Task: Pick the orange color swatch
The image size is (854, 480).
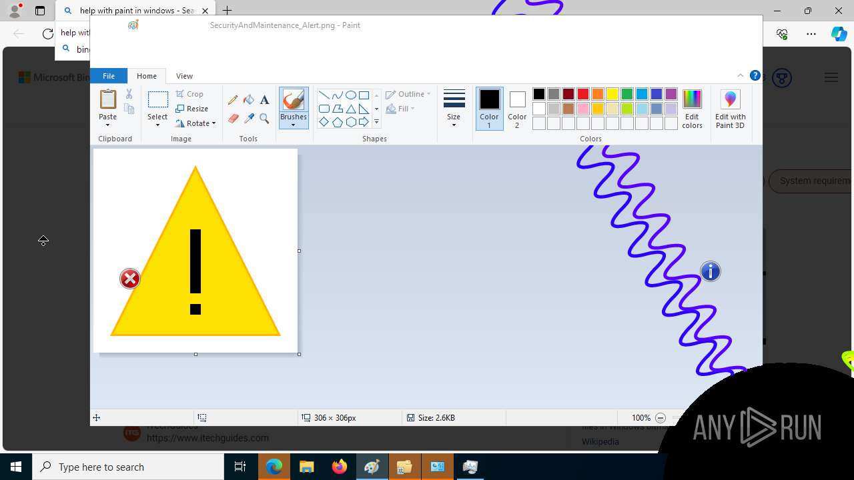Action: point(598,94)
